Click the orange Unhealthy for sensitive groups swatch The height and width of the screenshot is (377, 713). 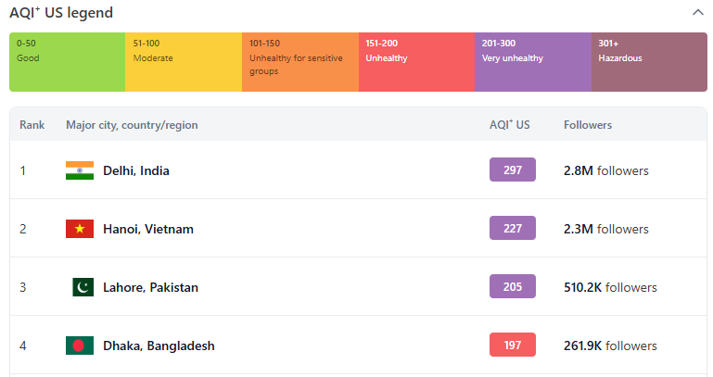pos(300,62)
